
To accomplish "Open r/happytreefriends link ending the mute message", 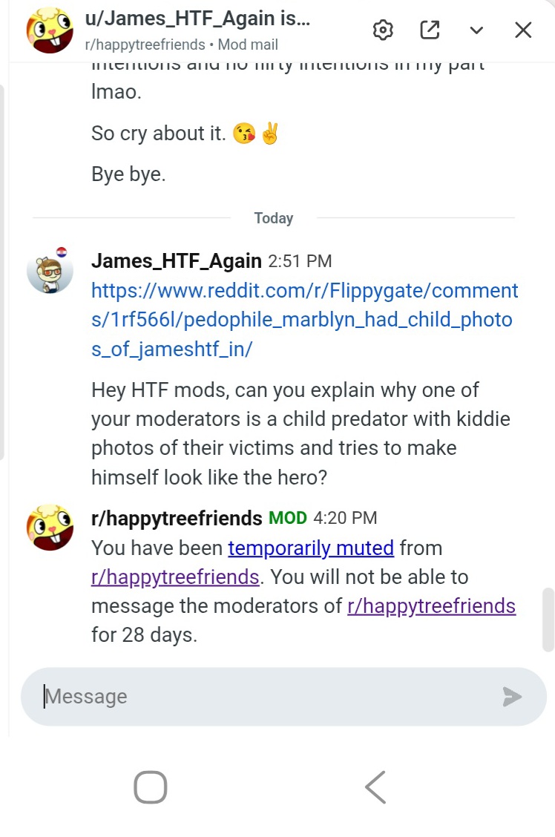I will point(431,606).
